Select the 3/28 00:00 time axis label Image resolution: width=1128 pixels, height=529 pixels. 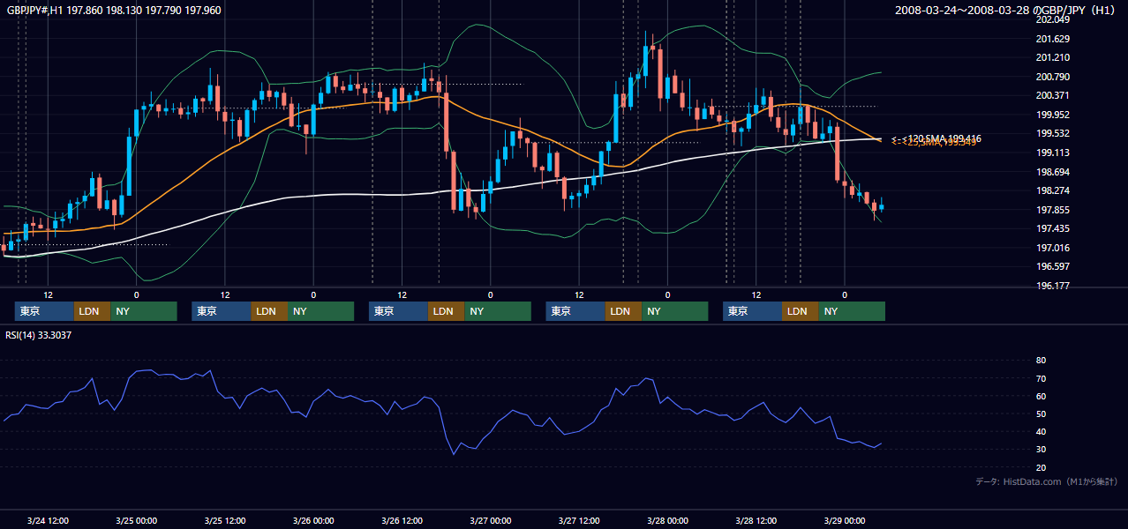(x=667, y=520)
